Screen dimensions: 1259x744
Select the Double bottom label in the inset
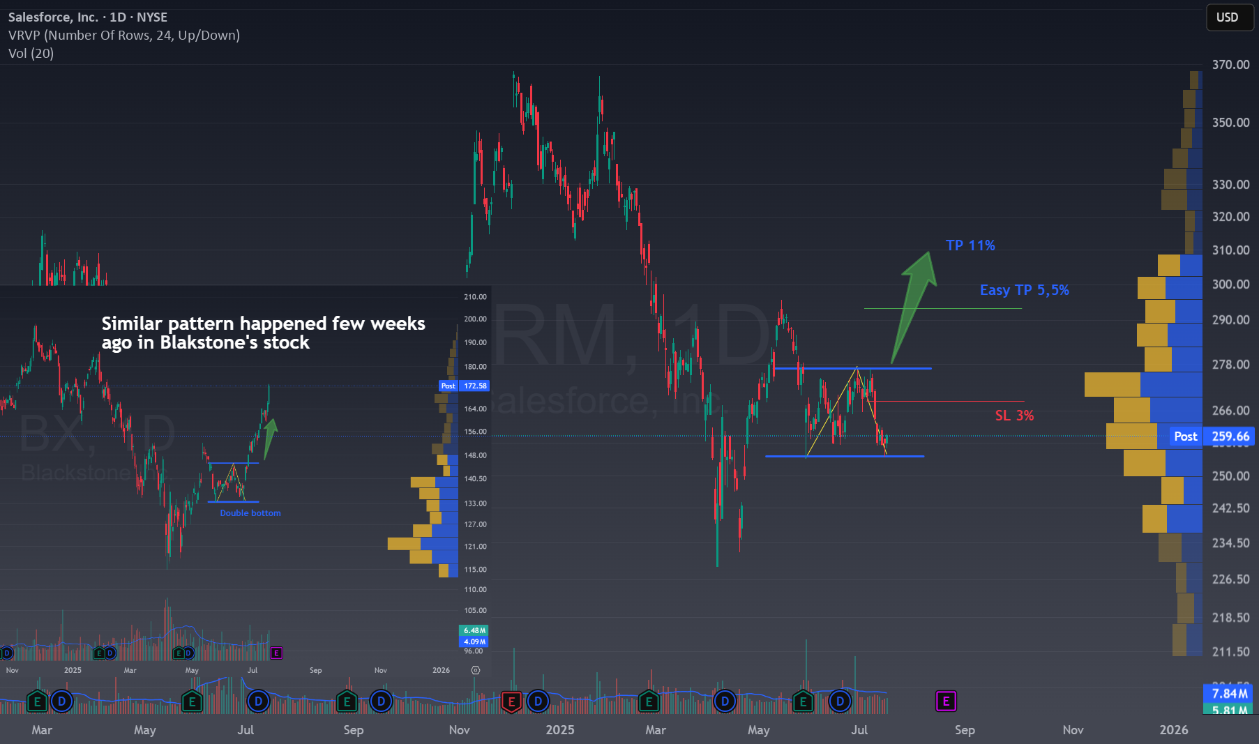pyautogui.click(x=250, y=513)
